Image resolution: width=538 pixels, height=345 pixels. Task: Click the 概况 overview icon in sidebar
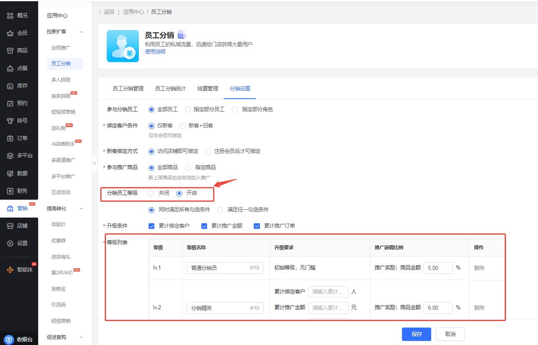click(x=11, y=15)
